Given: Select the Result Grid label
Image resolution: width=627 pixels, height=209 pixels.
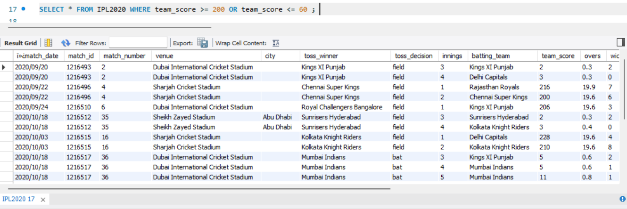Looking at the screenshot, I should (x=20, y=43).
